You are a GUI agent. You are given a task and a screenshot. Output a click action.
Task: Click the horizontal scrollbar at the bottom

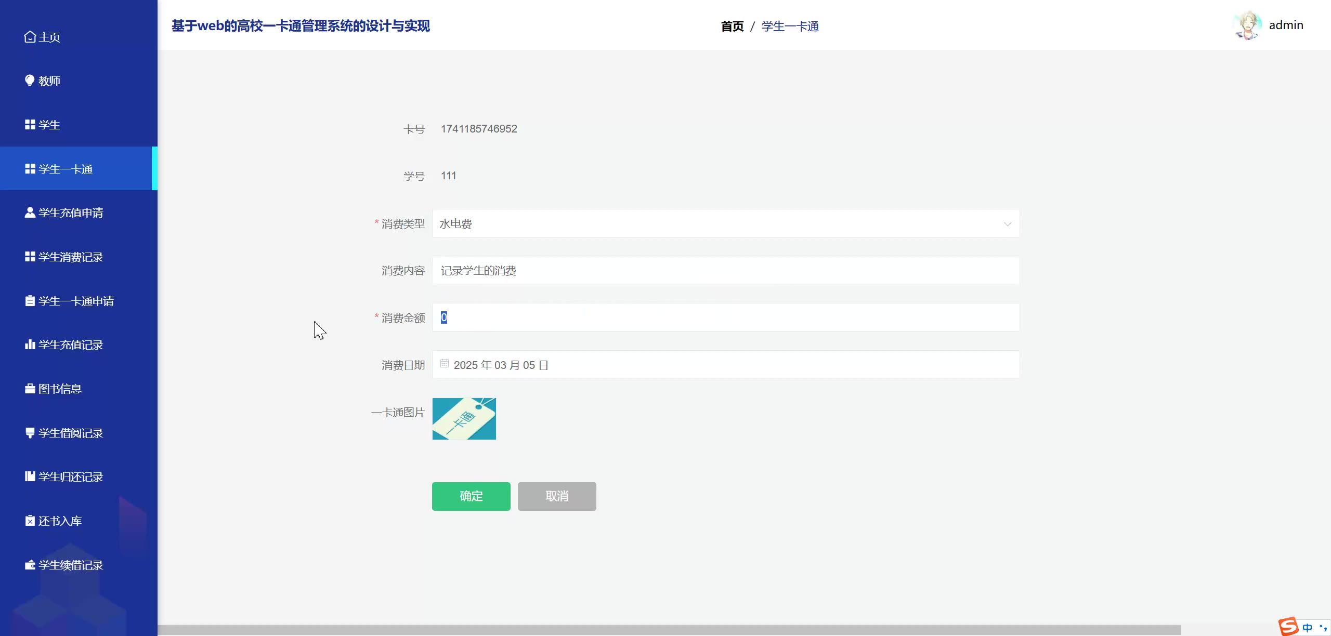click(669, 630)
